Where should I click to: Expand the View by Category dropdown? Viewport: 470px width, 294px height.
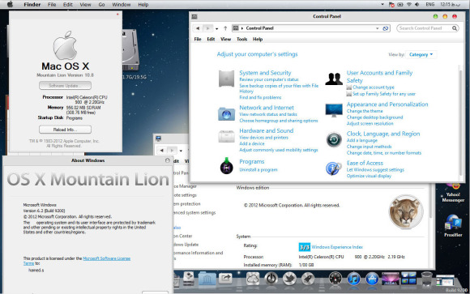pos(421,54)
